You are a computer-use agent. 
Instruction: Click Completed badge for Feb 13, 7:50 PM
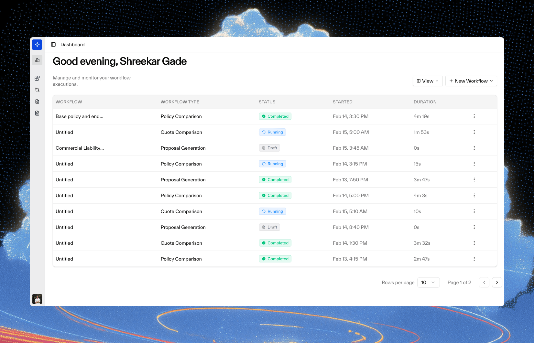[x=275, y=180]
